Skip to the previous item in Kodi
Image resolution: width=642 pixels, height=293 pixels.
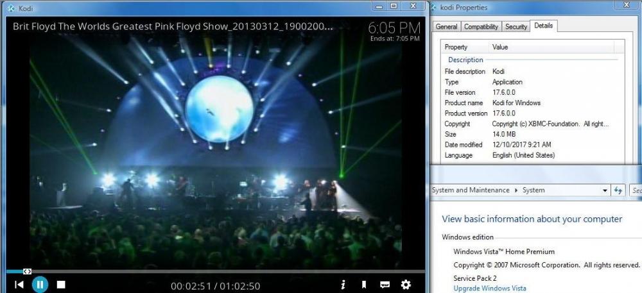click(19, 284)
